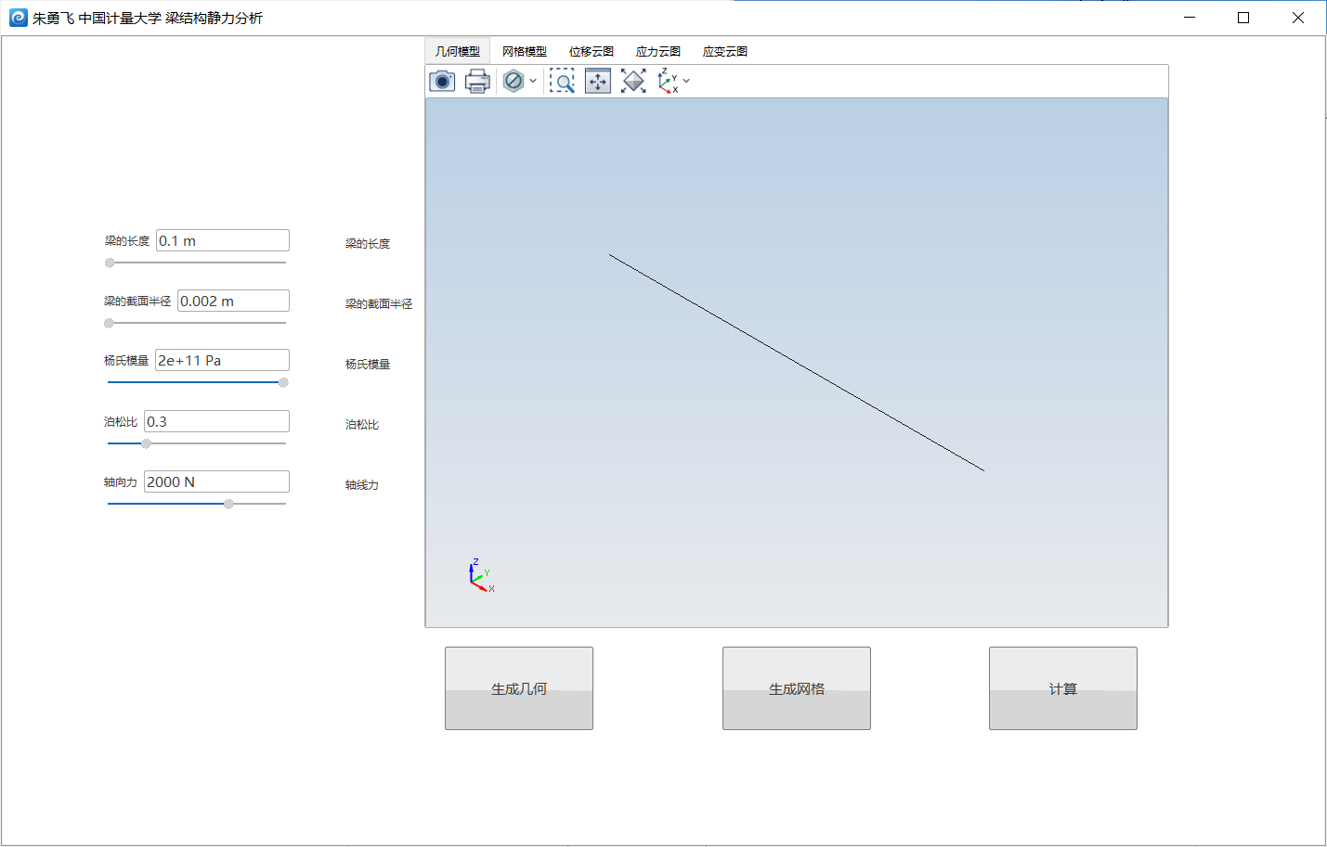The width and height of the screenshot is (1327, 847).
Task: Click the 梁的长度 slider handle
Action: point(110,263)
